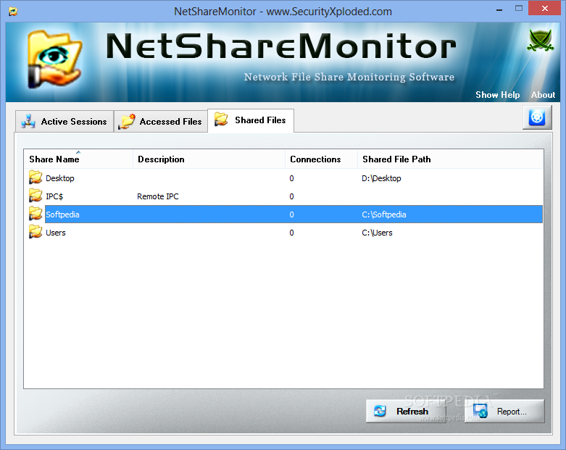Refresh the shared files list
This screenshot has width=566, height=450.
(x=406, y=411)
